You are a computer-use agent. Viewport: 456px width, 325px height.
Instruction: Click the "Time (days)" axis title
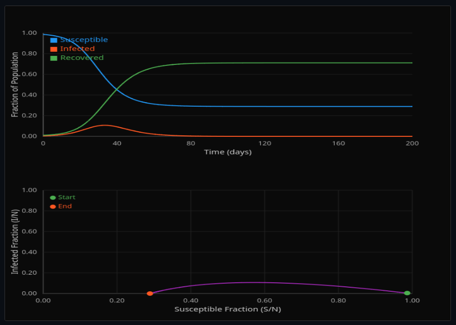click(x=227, y=152)
